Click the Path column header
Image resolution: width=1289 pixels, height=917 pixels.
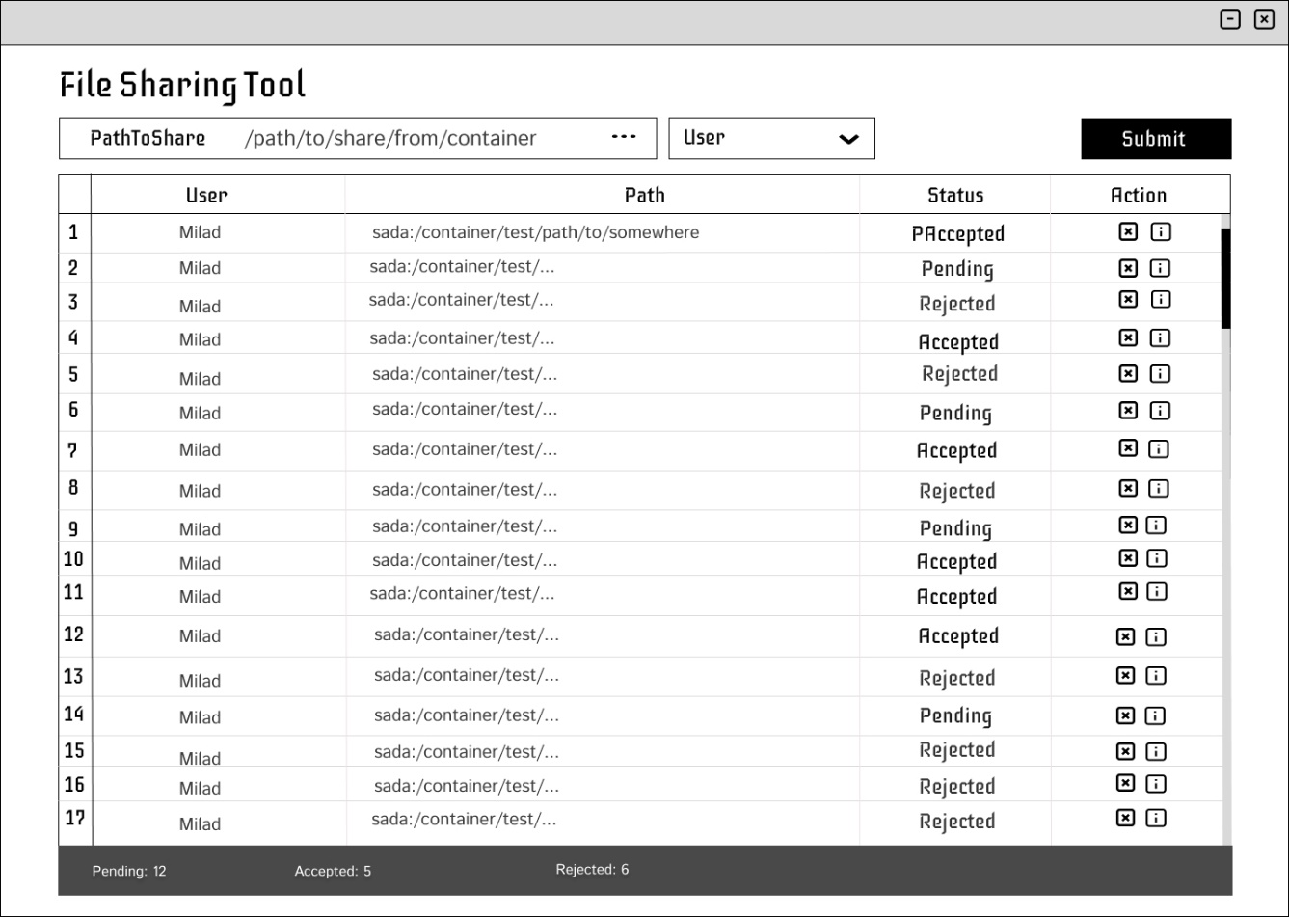[644, 195]
